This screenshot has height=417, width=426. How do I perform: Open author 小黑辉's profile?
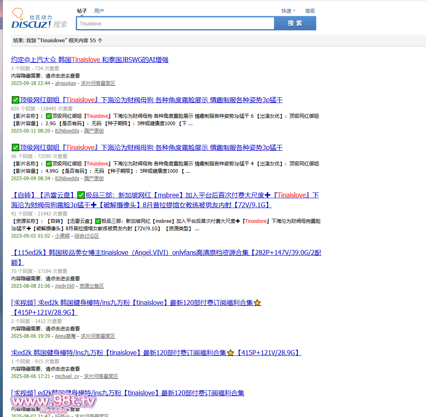[62, 236]
